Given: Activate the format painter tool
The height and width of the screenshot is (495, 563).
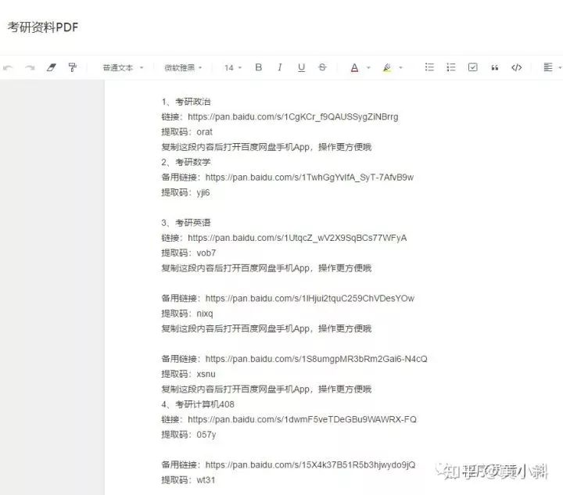Looking at the screenshot, I should (x=73, y=67).
